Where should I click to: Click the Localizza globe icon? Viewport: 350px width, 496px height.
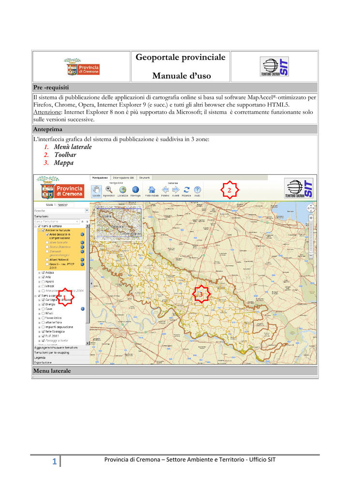pos(123,191)
